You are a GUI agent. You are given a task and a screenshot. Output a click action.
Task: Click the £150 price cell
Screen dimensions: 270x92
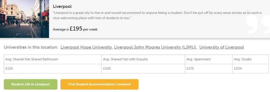(143, 69)
